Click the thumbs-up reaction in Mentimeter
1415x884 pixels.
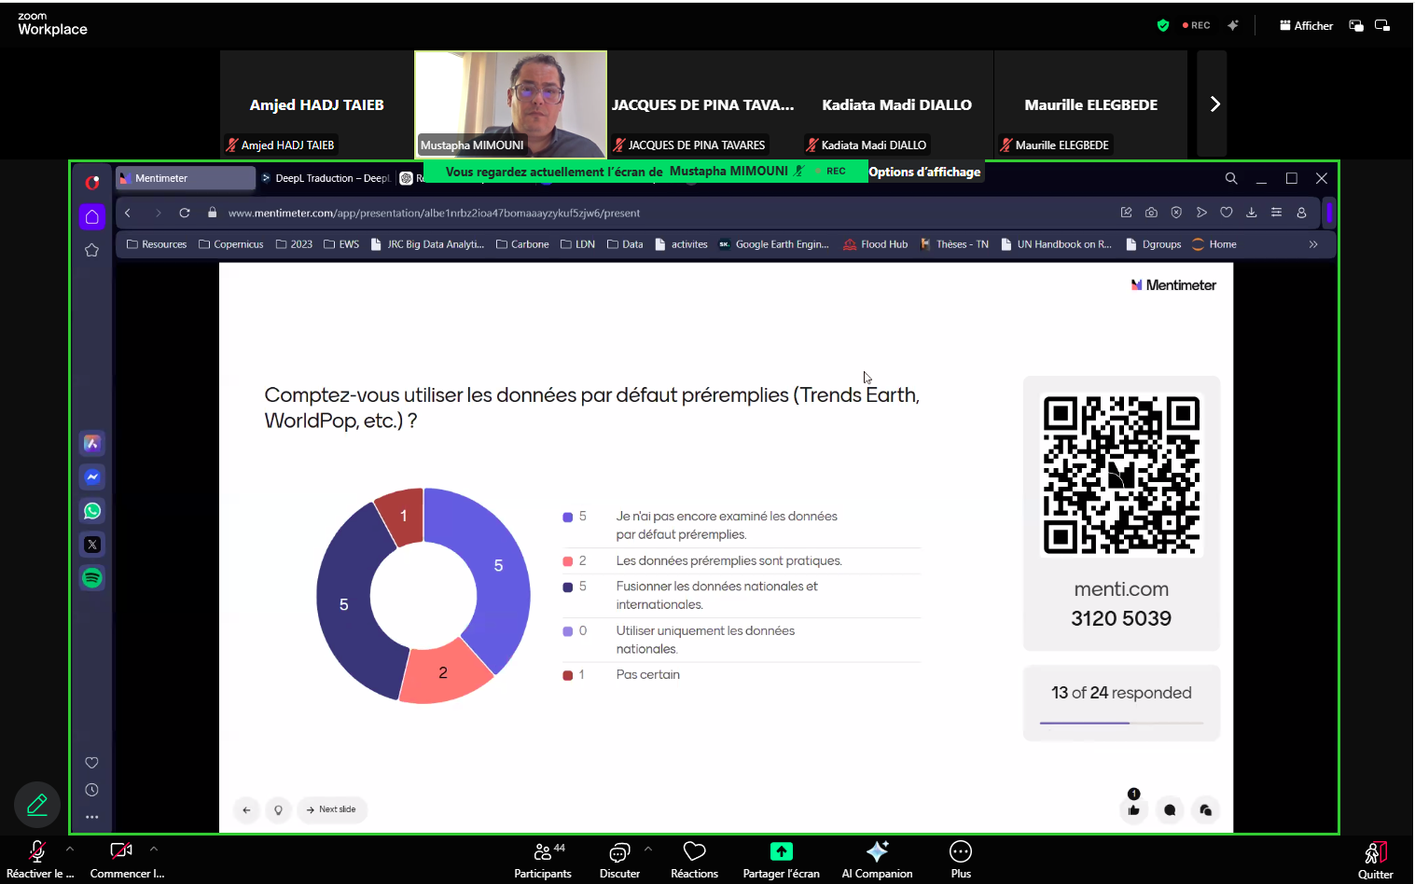[x=1132, y=810]
